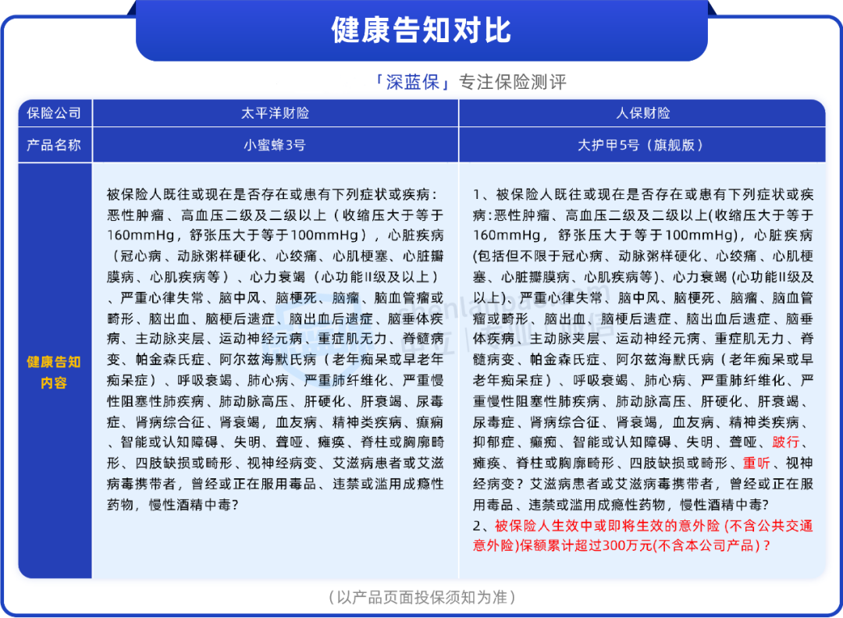Click the yellow 健康告知内容 side label
This screenshot has width=843, height=618.
pos(54,372)
